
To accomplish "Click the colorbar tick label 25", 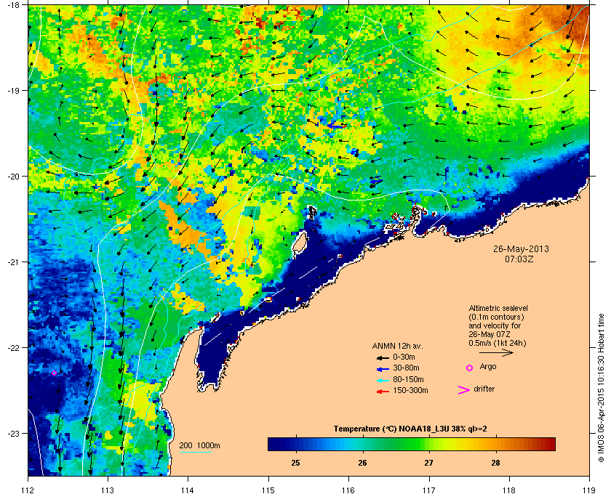I will tap(295, 463).
